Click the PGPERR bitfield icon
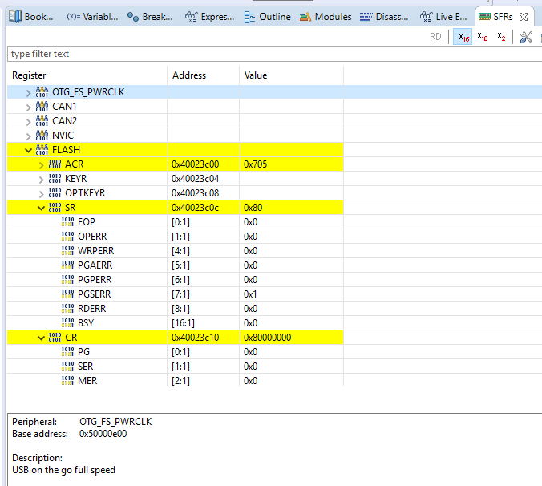Screen dimensions: 542x486 click(67, 280)
